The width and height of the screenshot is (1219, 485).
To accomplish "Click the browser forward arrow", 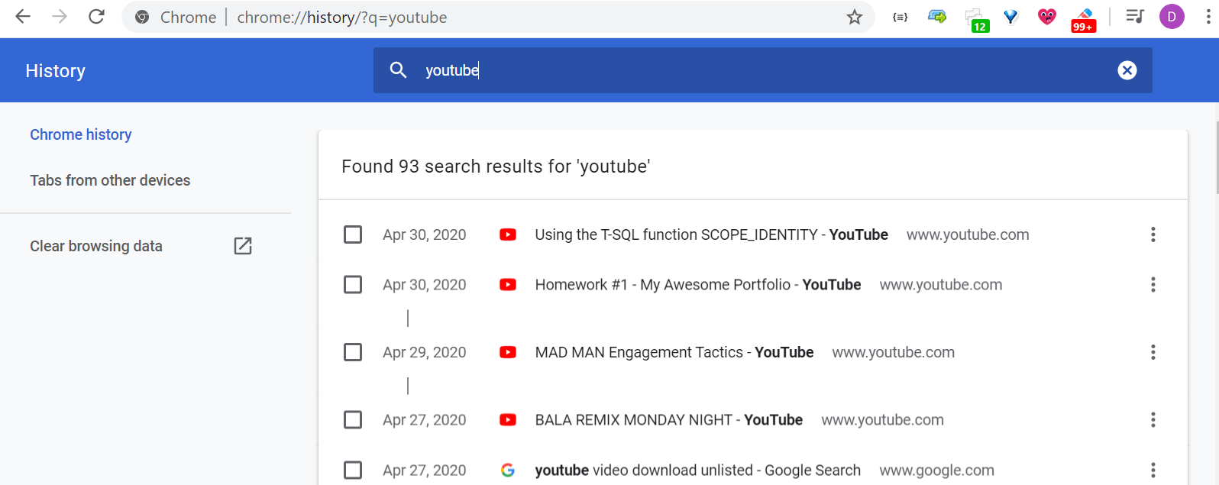I will pos(60,17).
